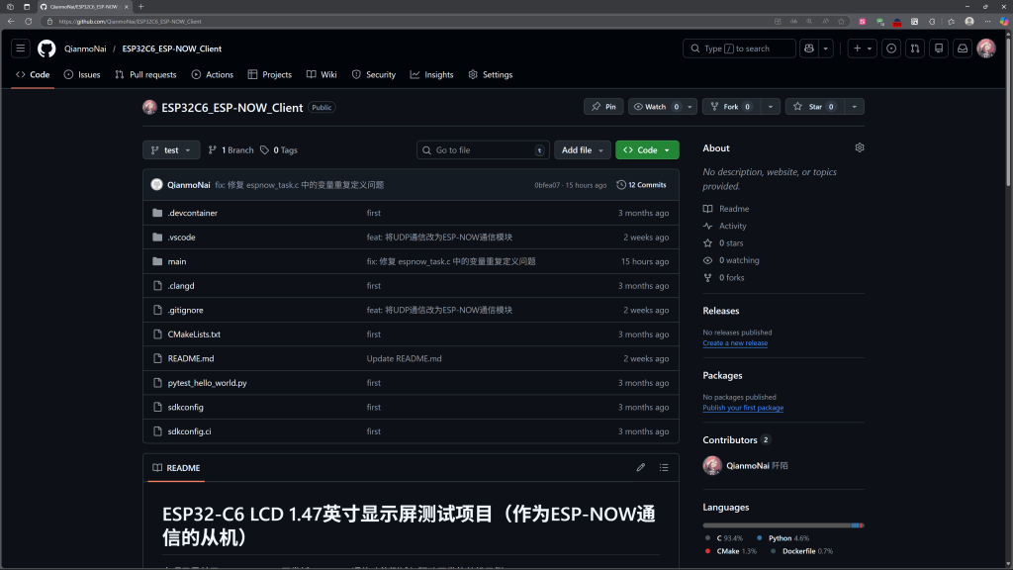Viewport: 1013px width, 570px height.
Task: Expand the Watch options dropdown arrow
Action: point(690,107)
